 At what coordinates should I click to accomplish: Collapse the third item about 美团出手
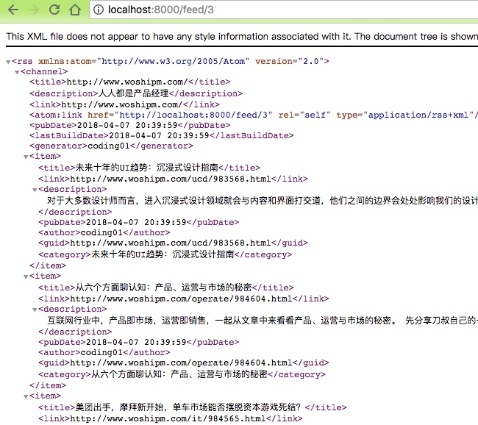tap(26, 396)
